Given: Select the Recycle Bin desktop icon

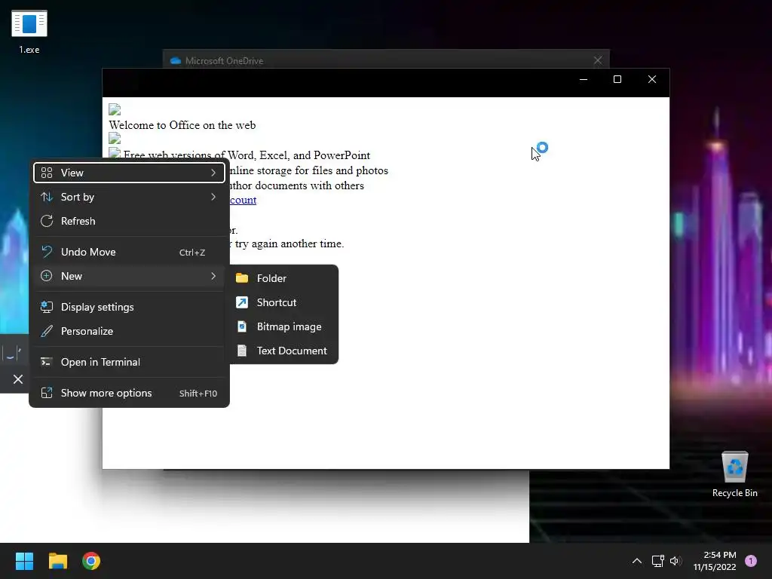Looking at the screenshot, I should point(734,474).
